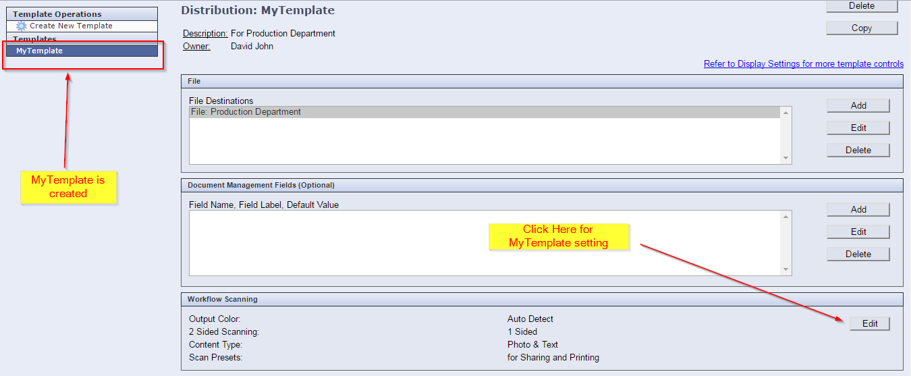Image resolution: width=911 pixels, height=376 pixels.
Task: Click File Destinations scroll down arrow
Action: point(785,158)
